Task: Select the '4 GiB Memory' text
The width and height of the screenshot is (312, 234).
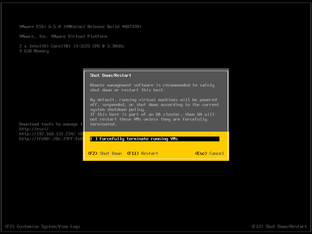Action: [34, 51]
